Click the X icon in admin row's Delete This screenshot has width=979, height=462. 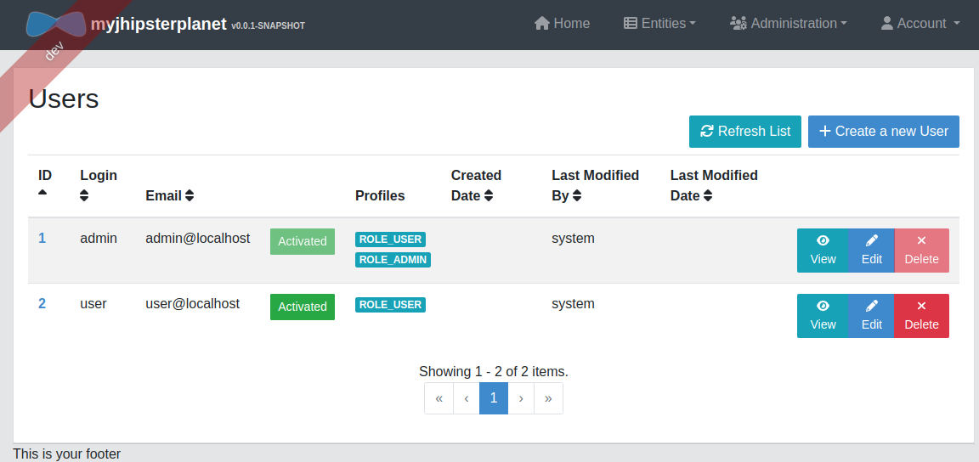[921, 241]
